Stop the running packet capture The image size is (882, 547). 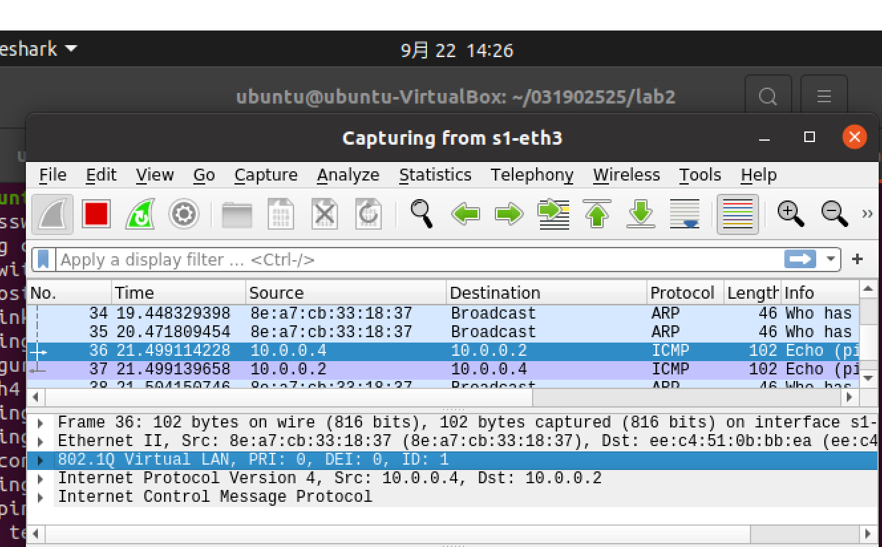point(96,214)
